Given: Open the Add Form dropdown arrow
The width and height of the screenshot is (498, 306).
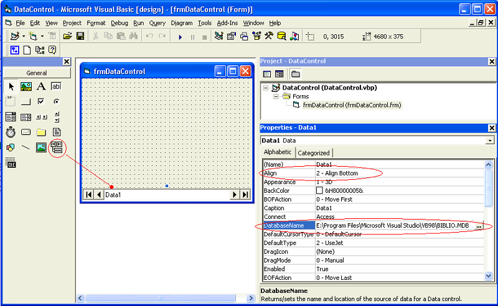Looking at the screenshot, I should click(42, 37).
